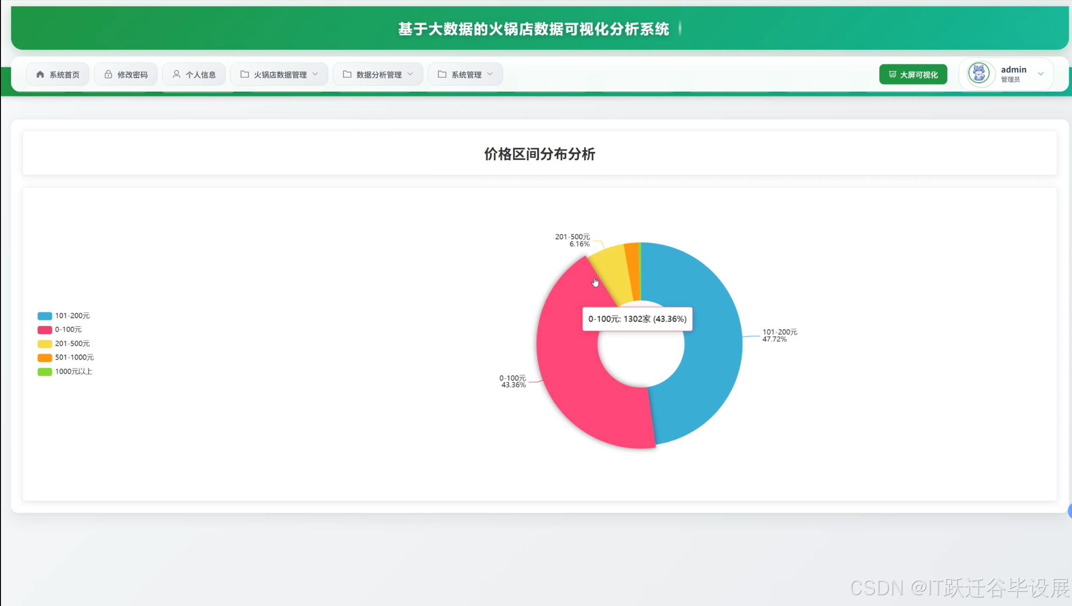Click the 基于大数据的火锅店数据可视化分析系统 title
This screenshot has width=1072, height=606.
534,29
